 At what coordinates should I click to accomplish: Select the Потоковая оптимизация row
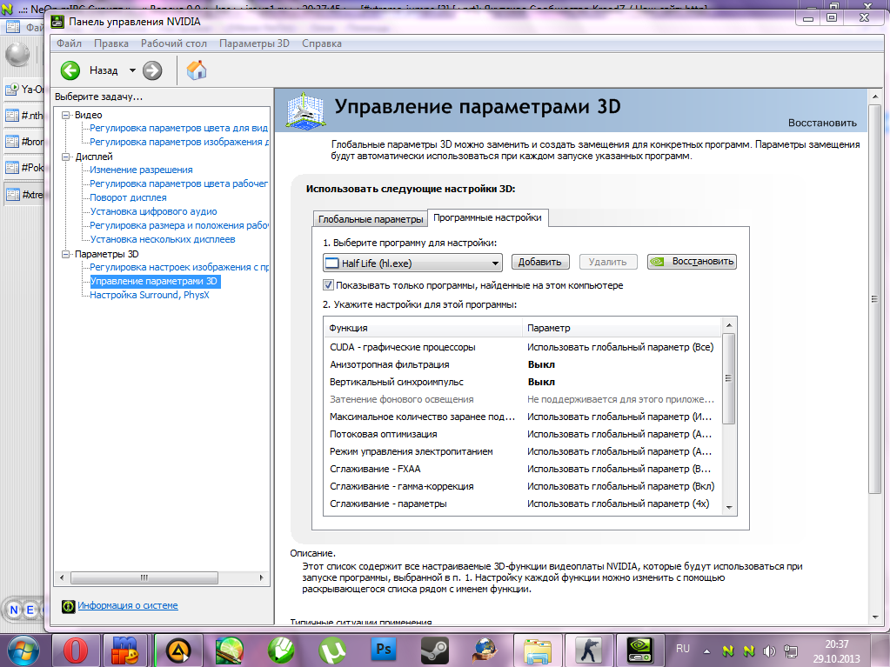[x=522, y=435]
